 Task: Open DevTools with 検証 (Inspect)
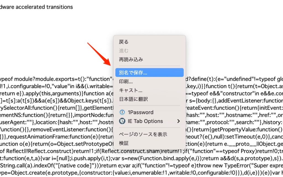(x=124, y=143)
